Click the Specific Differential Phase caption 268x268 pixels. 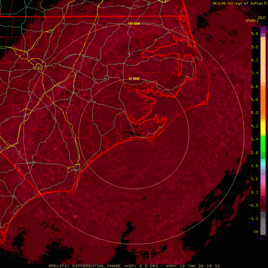[x=134, y=266]
